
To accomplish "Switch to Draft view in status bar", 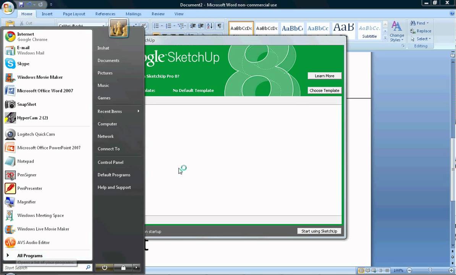I will tap(387, 270).
